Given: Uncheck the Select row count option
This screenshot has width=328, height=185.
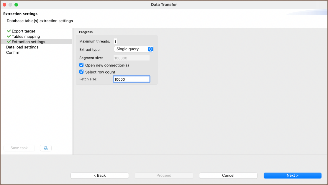Looking at the screenshot, I should click(x=82, y=72).
